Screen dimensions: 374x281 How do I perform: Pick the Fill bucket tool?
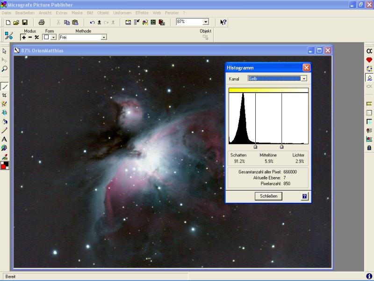[x=5, y=121]
